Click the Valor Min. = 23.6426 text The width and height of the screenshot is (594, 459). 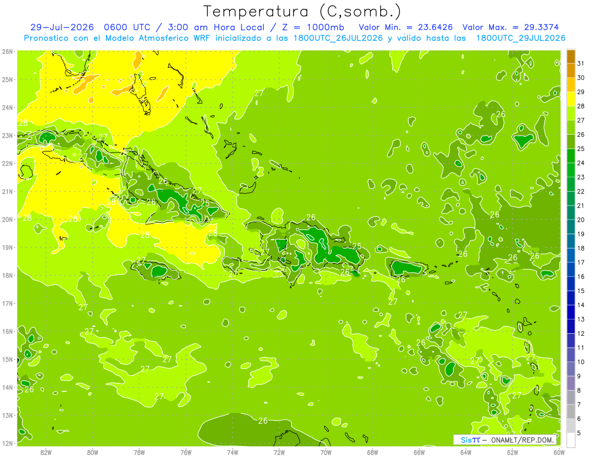[406, 27]
